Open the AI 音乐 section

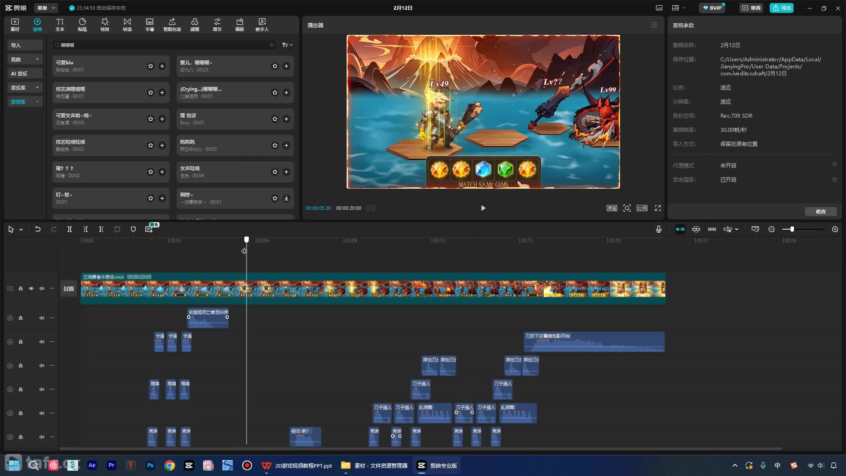tap(25, 74)
